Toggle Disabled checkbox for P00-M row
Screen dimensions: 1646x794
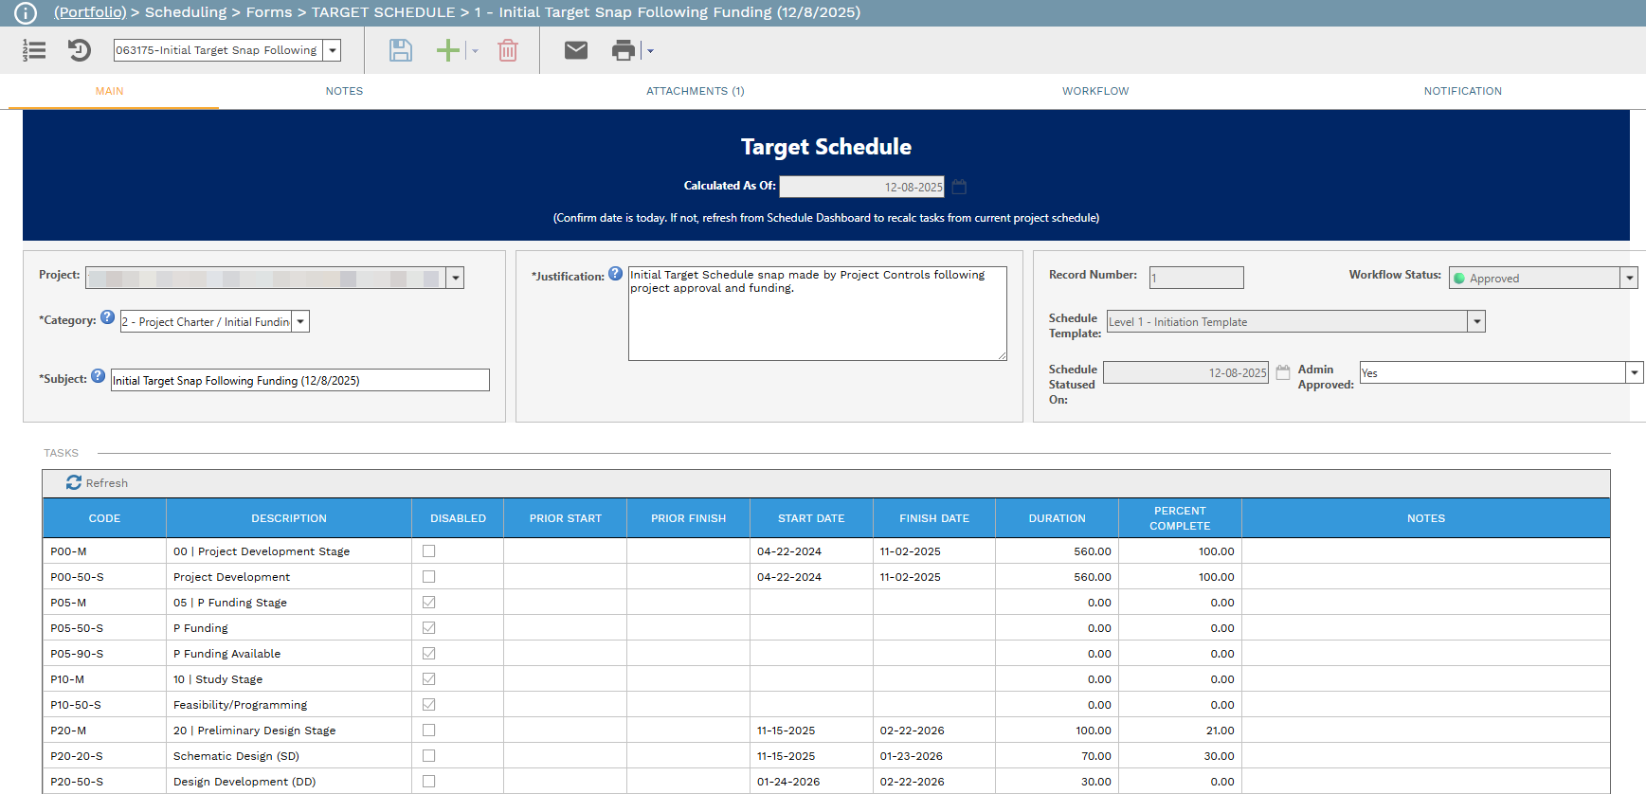click(x=428, y=550)
